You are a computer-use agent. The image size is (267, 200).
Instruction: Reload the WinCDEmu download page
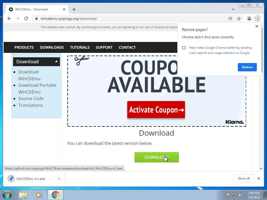(x=26, y=18)
